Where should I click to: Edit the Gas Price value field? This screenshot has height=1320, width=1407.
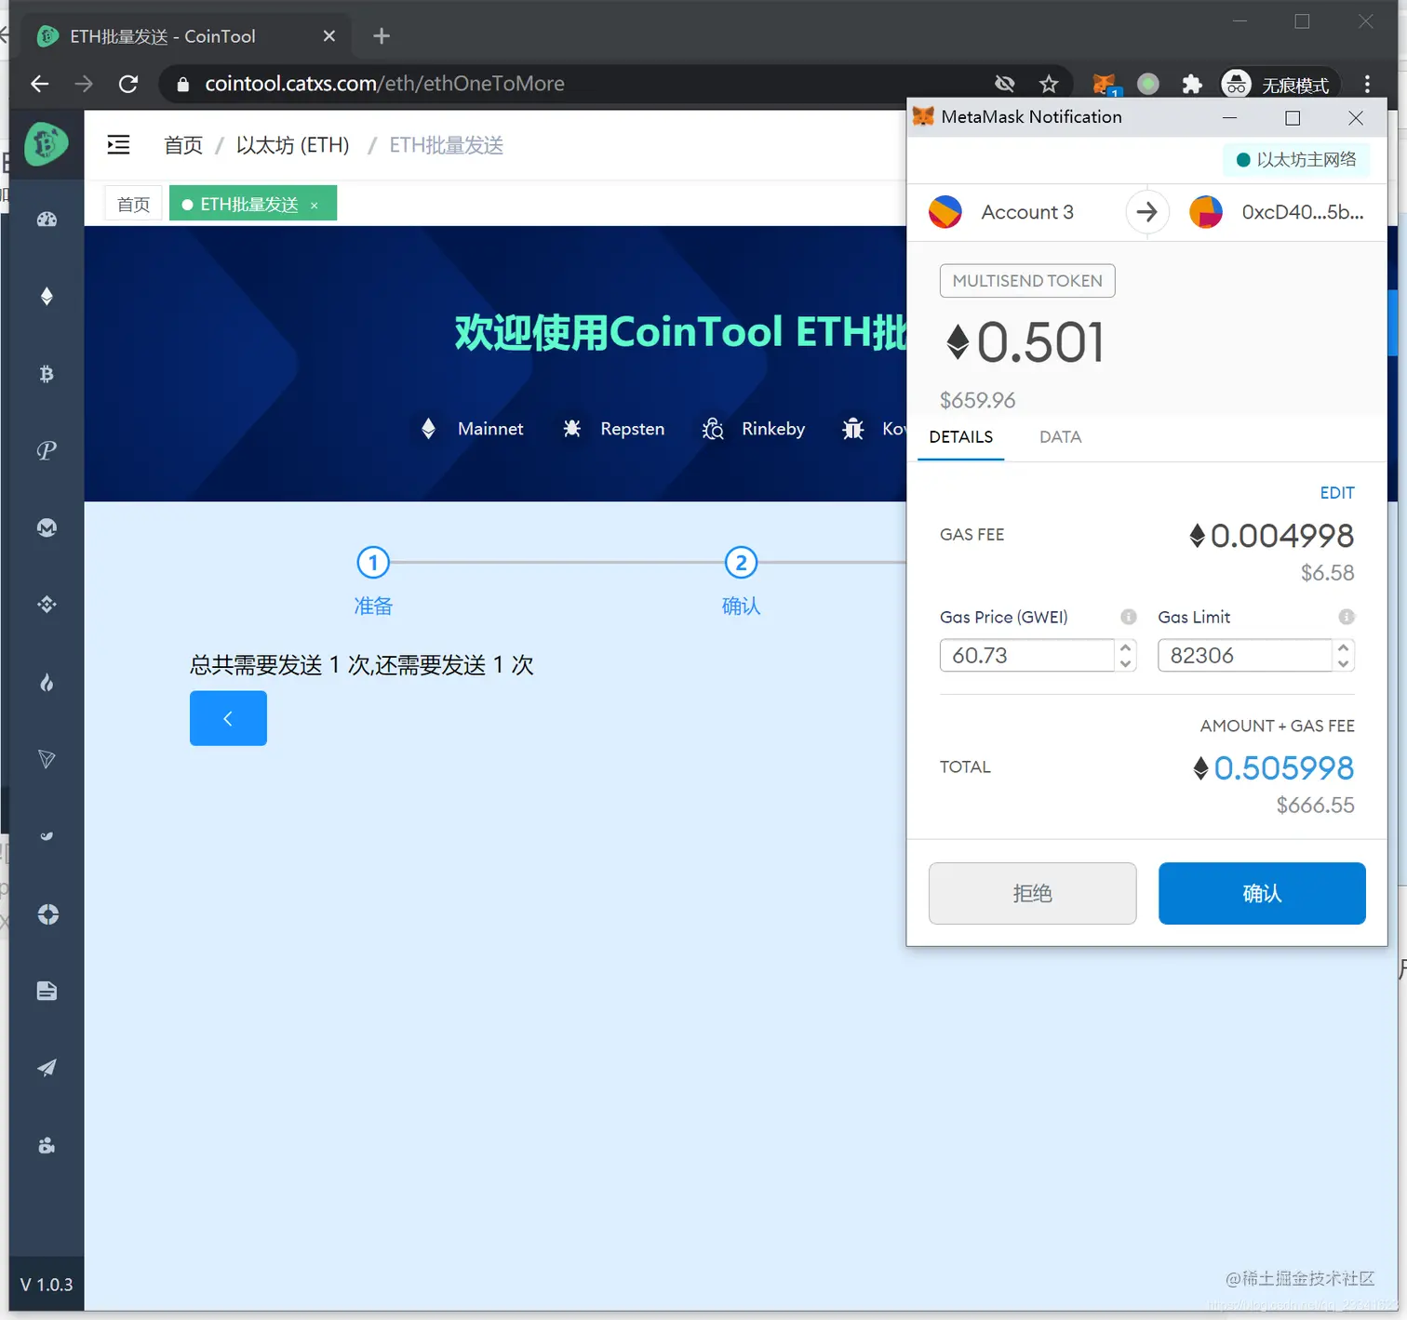coord(1024,655)
